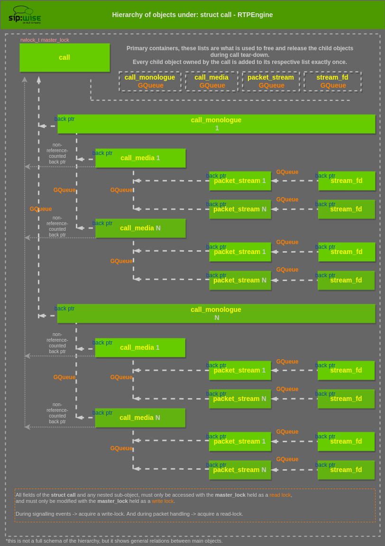The image size is (385, 546).
Task: Click call_media N under call_monologue 1
Action: click(140, 228)
